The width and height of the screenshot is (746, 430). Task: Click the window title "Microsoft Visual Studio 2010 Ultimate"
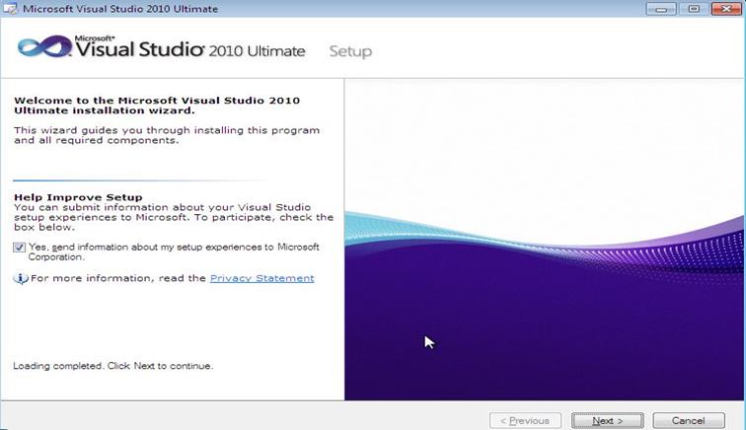pyautogui.click(x=120, y=9)
